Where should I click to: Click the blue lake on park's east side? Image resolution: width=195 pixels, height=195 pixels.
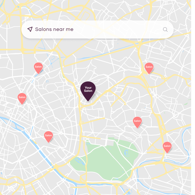pyautogui.click(x=127, y=153)
